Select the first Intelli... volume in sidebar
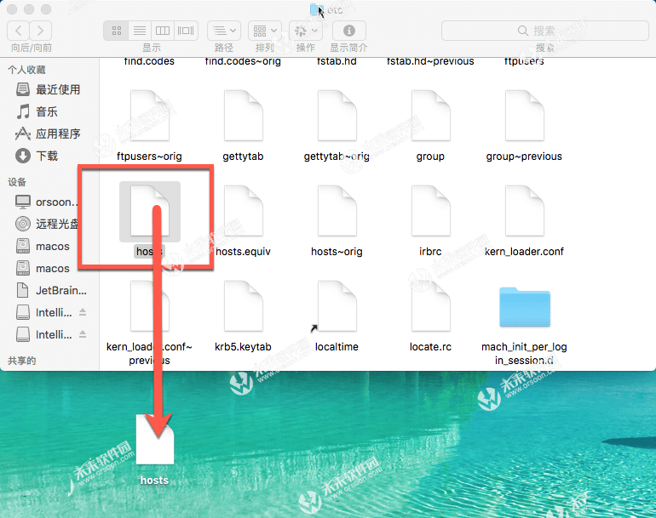This screenshot has width=656, height=518. tap(44, 312)
